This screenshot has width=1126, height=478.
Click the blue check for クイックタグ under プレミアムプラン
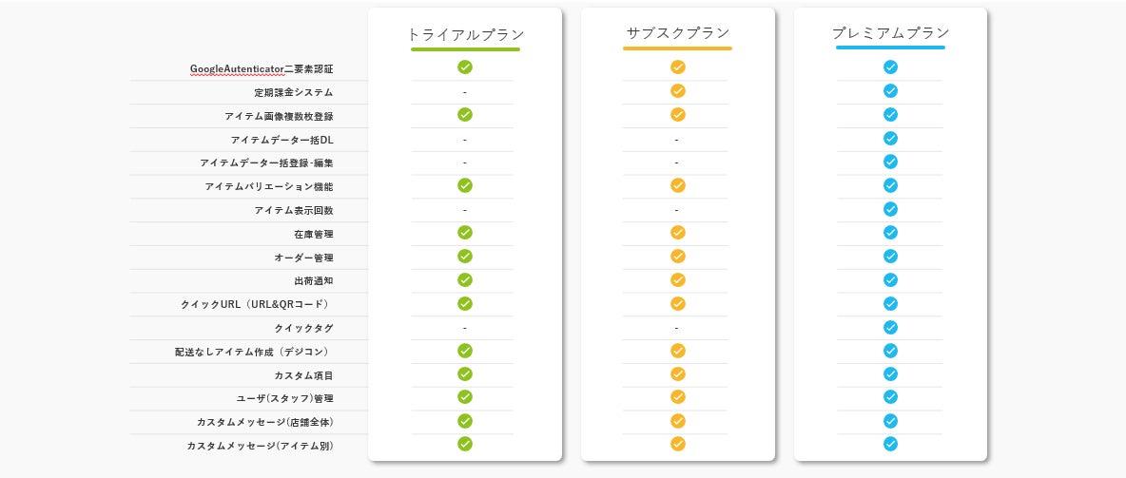(890, 327)
